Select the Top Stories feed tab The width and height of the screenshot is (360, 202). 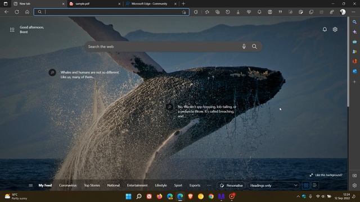(x=92, y=186)
